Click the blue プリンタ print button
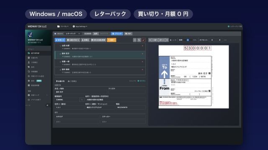Image resolution: width=268 pixels, height=150 pixels. click(x=117, y=34)
